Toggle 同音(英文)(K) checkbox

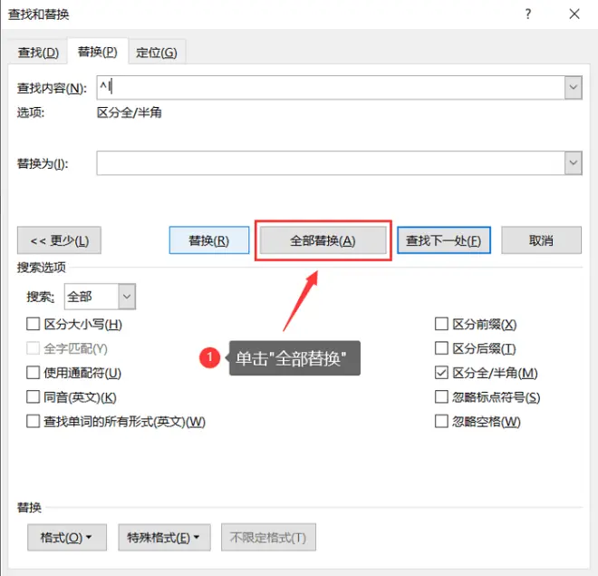click(x=34, y=397)
